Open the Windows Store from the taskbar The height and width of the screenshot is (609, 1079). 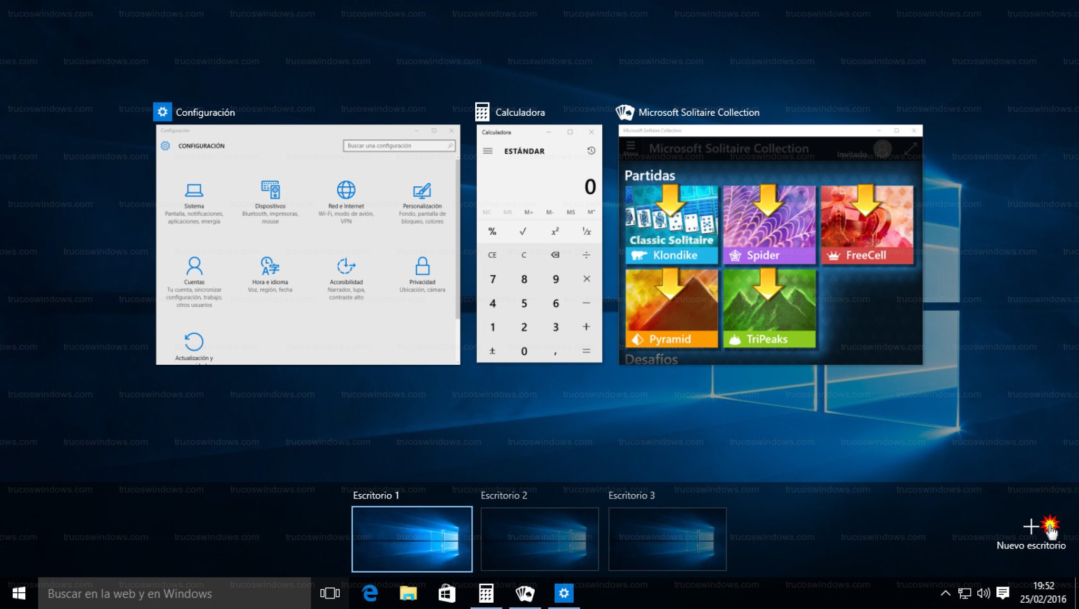(448, 593)
